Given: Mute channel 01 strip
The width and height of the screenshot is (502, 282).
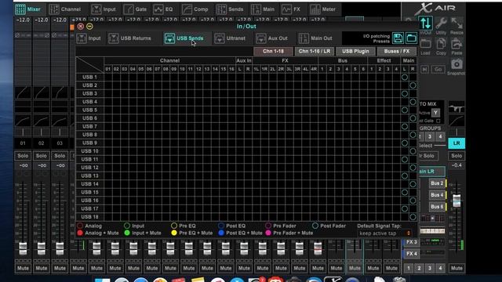Looking at the screenshot, I should point(23,268).
